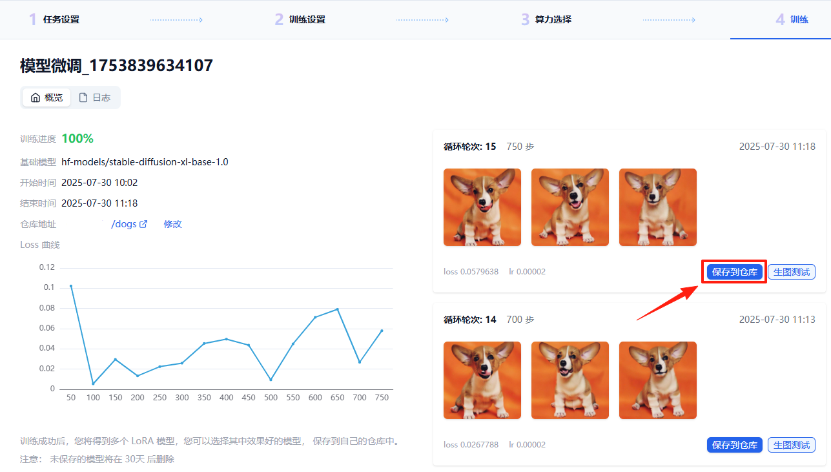Viewport: 831px width, 472px height.
Task: Click the external link icon beside /dogs
Action: tap(143, 224)
